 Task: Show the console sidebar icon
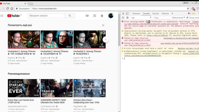[x=123, y=18]
